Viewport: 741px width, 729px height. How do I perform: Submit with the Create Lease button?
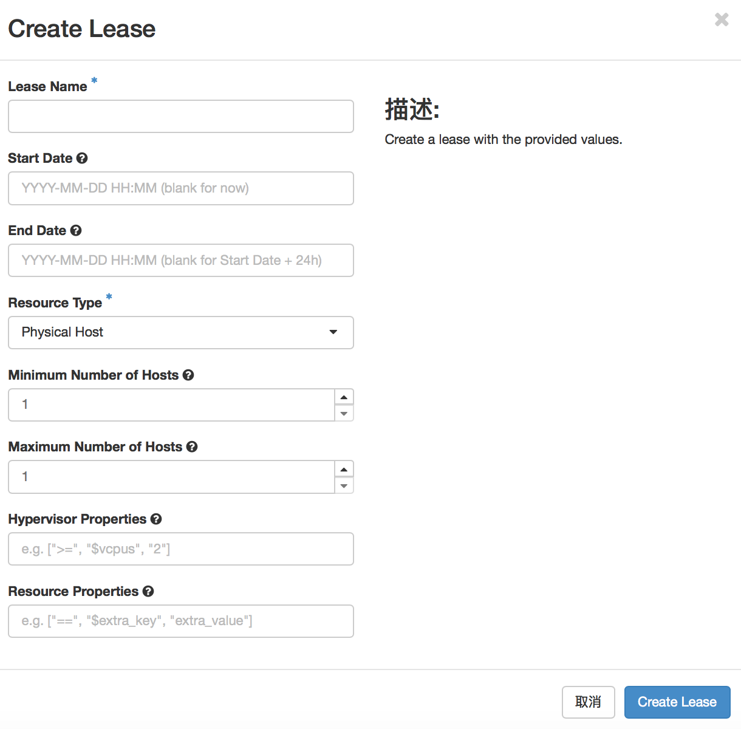pyautogui.click(x=677, y=702)
